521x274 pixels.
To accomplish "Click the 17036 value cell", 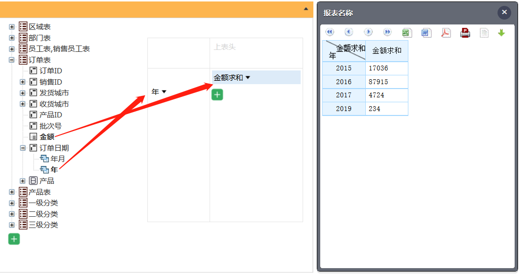I will coord(387,68).
